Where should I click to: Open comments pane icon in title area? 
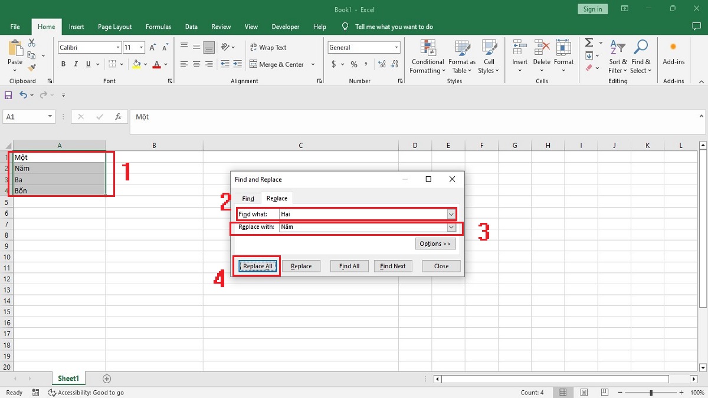coord(696,27)
